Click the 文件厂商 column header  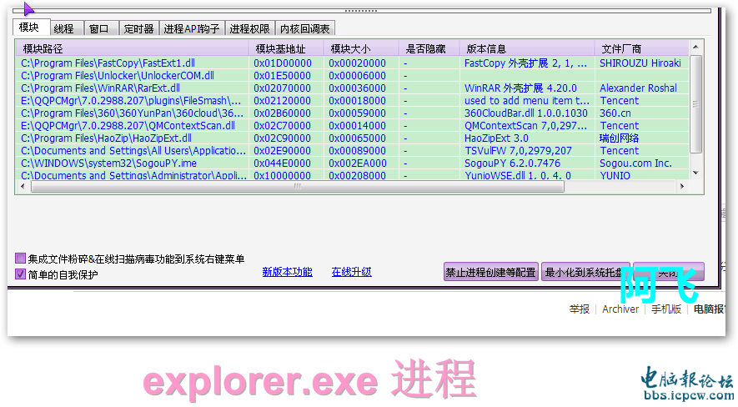641,48
